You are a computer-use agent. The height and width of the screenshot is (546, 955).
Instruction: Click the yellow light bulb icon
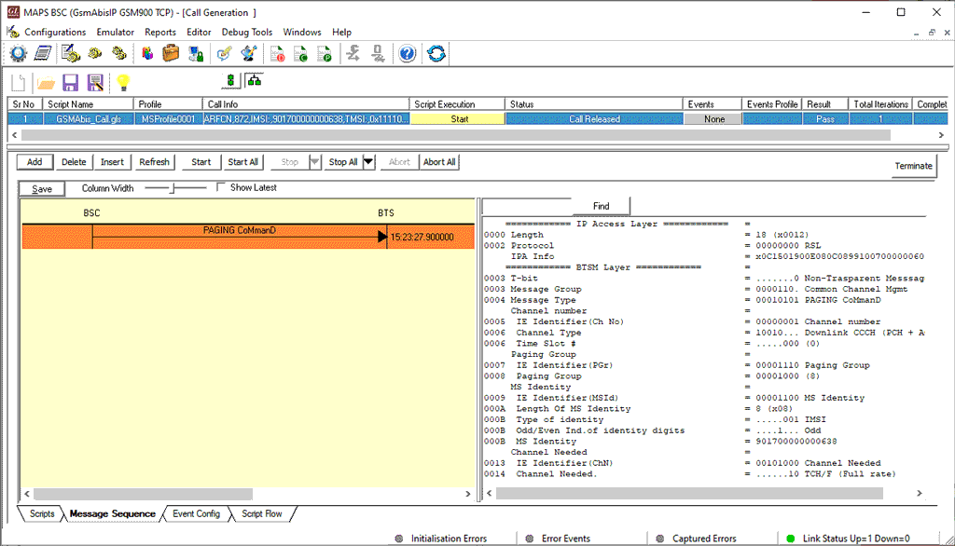click(123, 82)
